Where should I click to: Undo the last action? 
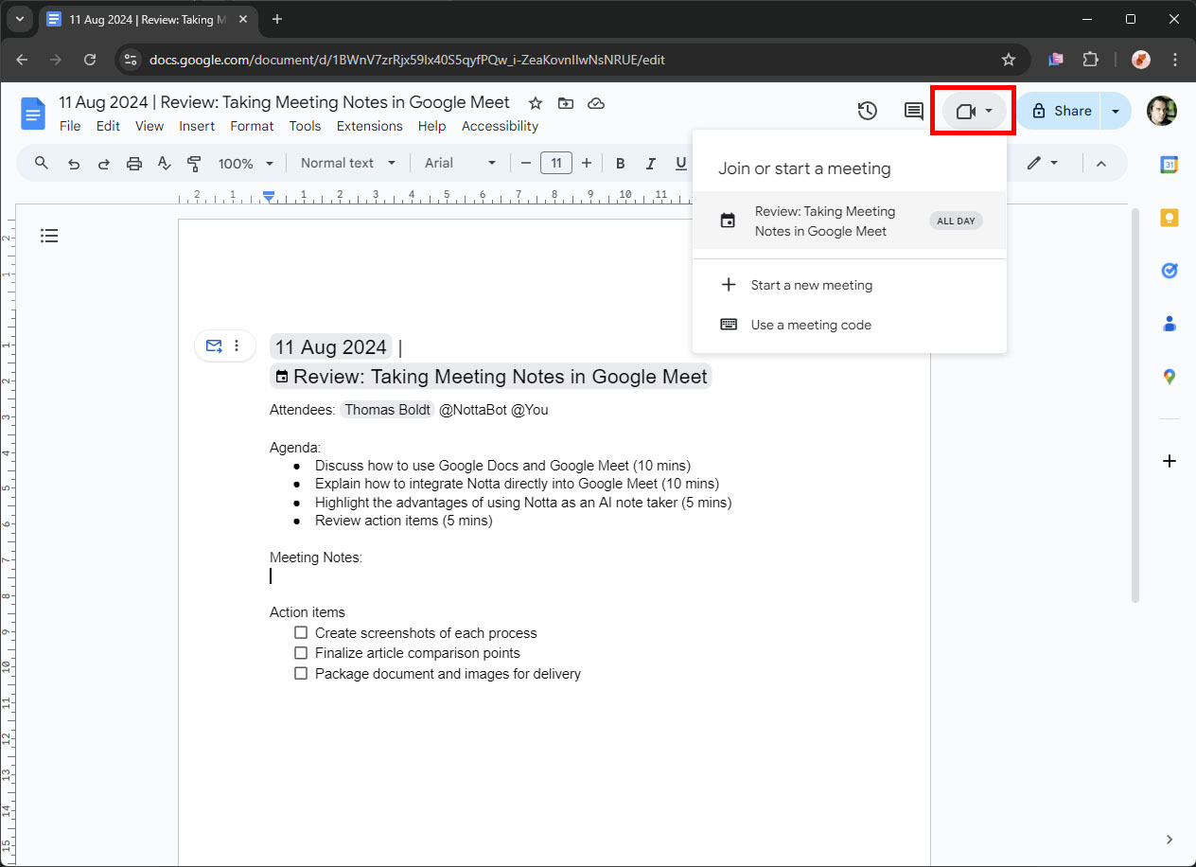pyautogui.click(x=74, y=164)
